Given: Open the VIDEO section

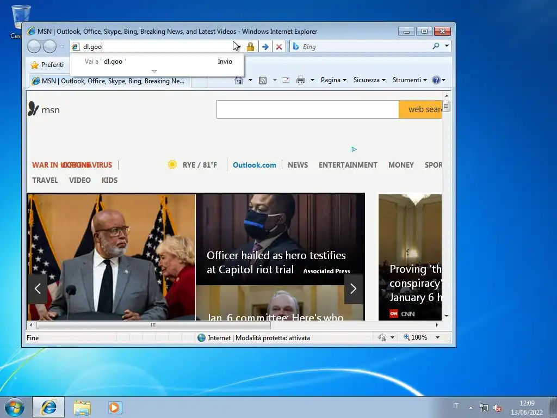Looking at the screenshot, I should coord(80,180).
